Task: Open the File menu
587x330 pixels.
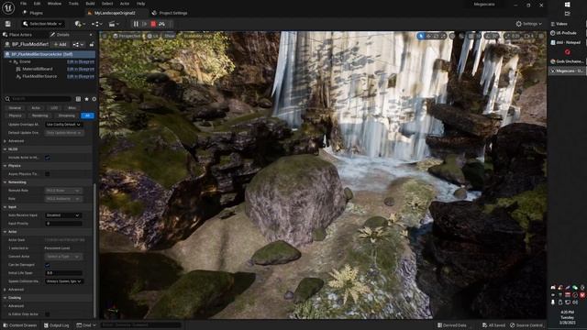Action: click(23, 4)
